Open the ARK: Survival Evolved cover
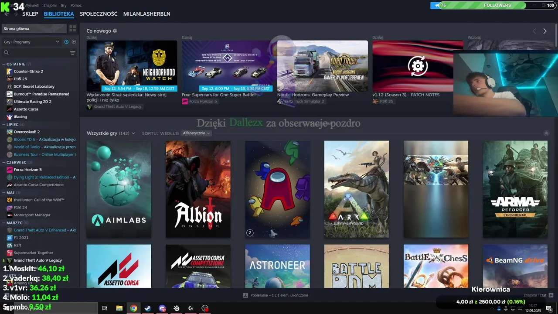This screenshot has width=558, height=314. coord(357,189)
